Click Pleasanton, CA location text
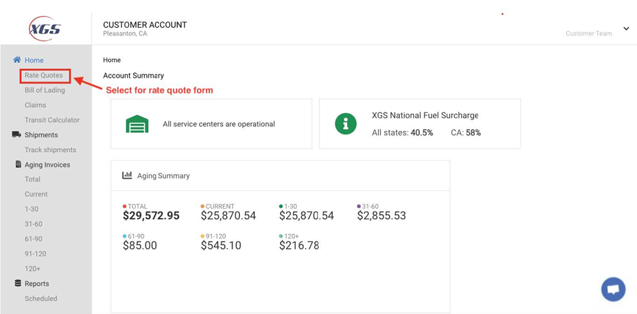Screen dimensions: 637x314 click(x=125, y=34)
